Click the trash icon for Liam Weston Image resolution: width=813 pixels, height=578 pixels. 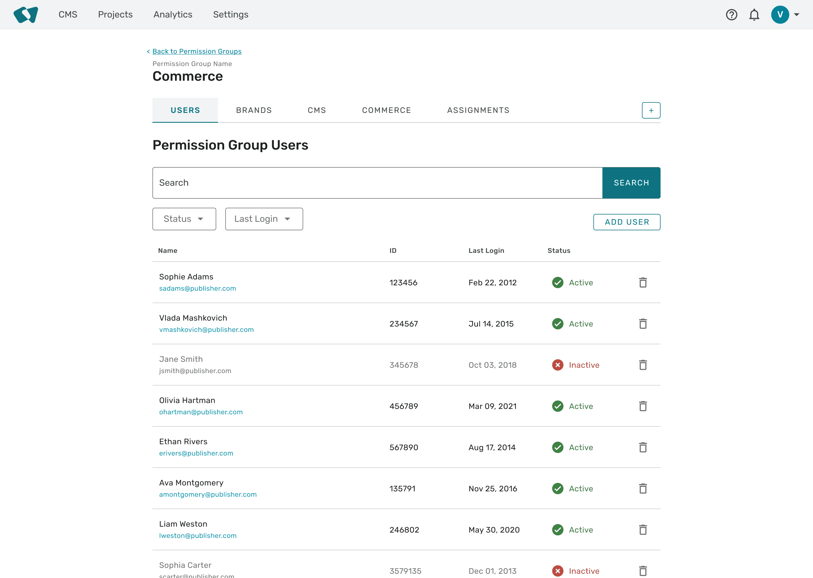[642, 529]
